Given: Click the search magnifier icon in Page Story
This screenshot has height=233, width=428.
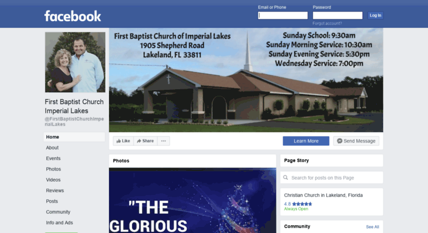Looking at the screenshot, I should (285, 177).
